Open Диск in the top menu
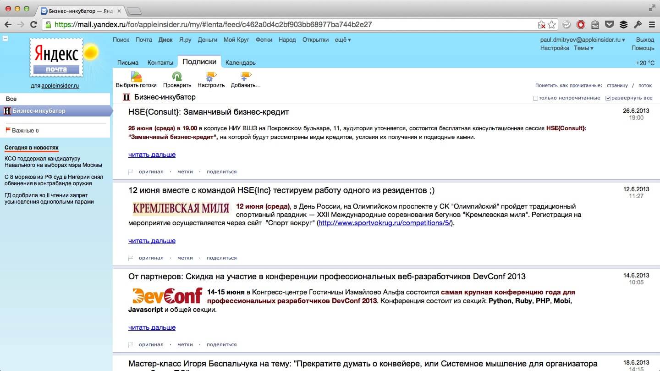Image resolution: width=660 pixels, height=371 pixels. click(165, 40)
